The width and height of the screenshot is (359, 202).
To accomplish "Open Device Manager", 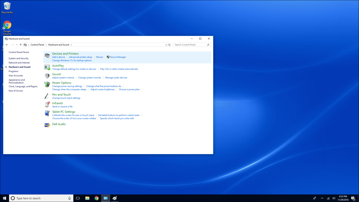I will (x=116, y=57).
